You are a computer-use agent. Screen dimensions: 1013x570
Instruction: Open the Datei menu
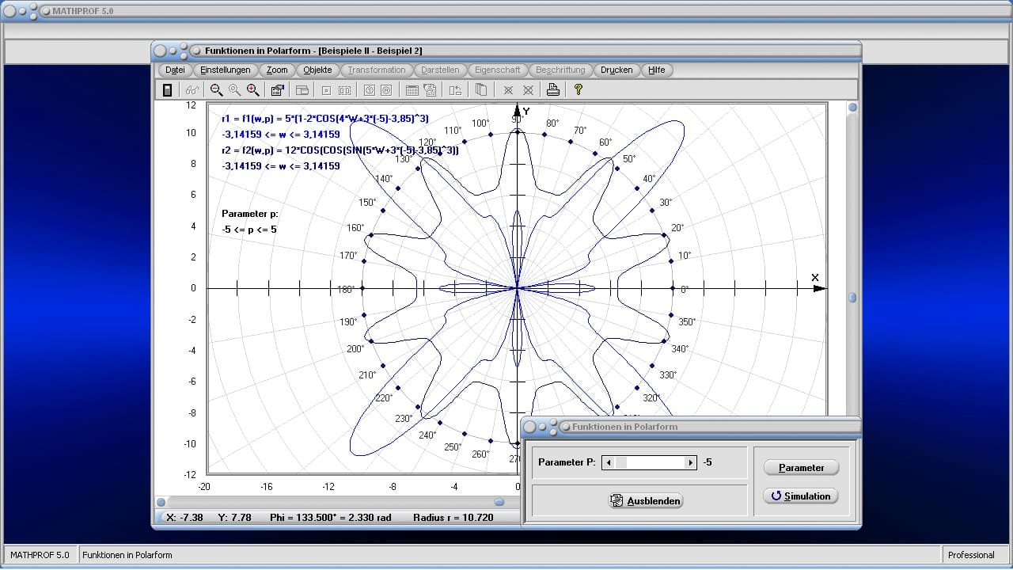(176, 70)
